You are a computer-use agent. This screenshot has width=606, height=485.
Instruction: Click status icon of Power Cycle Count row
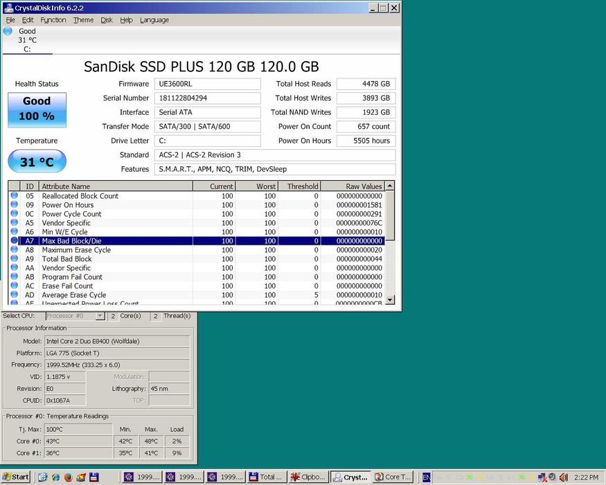(x=15, y=213)
